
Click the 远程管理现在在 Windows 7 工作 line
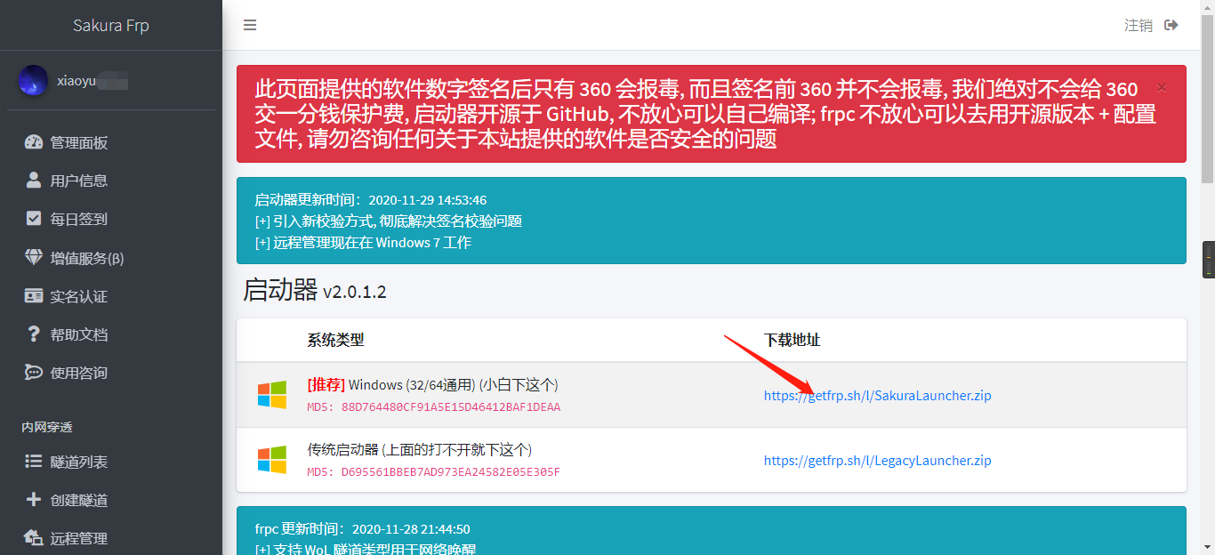coord(363,242)
